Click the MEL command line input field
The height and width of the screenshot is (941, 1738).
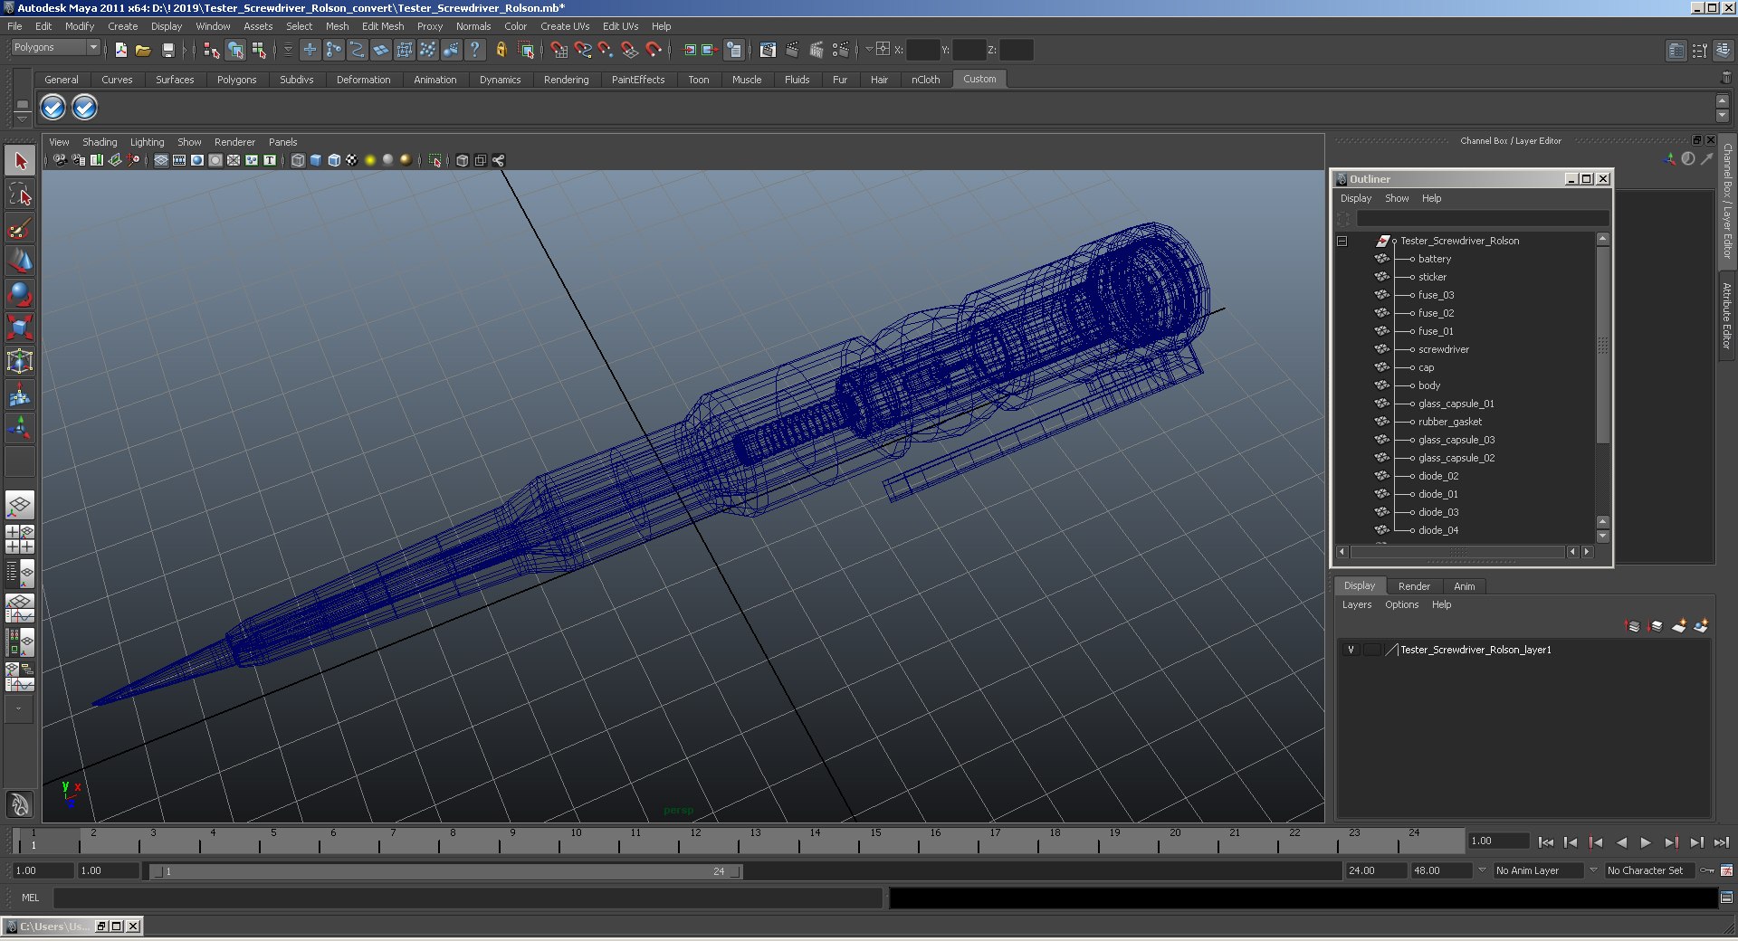pos(468,898)
